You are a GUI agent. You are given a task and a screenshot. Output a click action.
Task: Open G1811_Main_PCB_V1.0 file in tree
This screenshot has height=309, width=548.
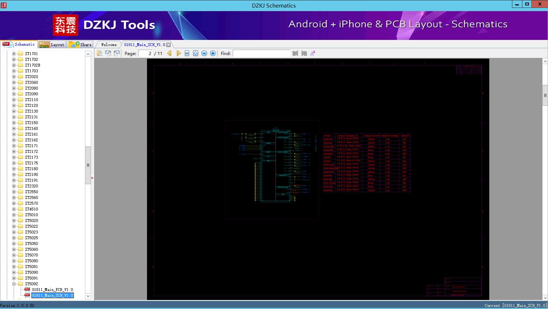pos(52,290)
